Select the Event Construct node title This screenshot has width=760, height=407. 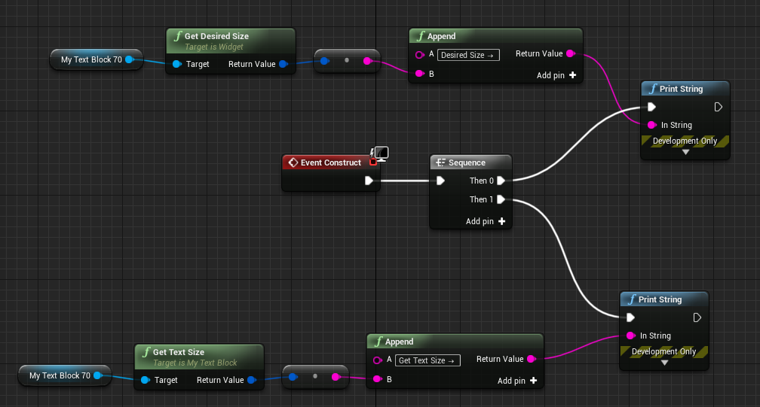point(330,162)
